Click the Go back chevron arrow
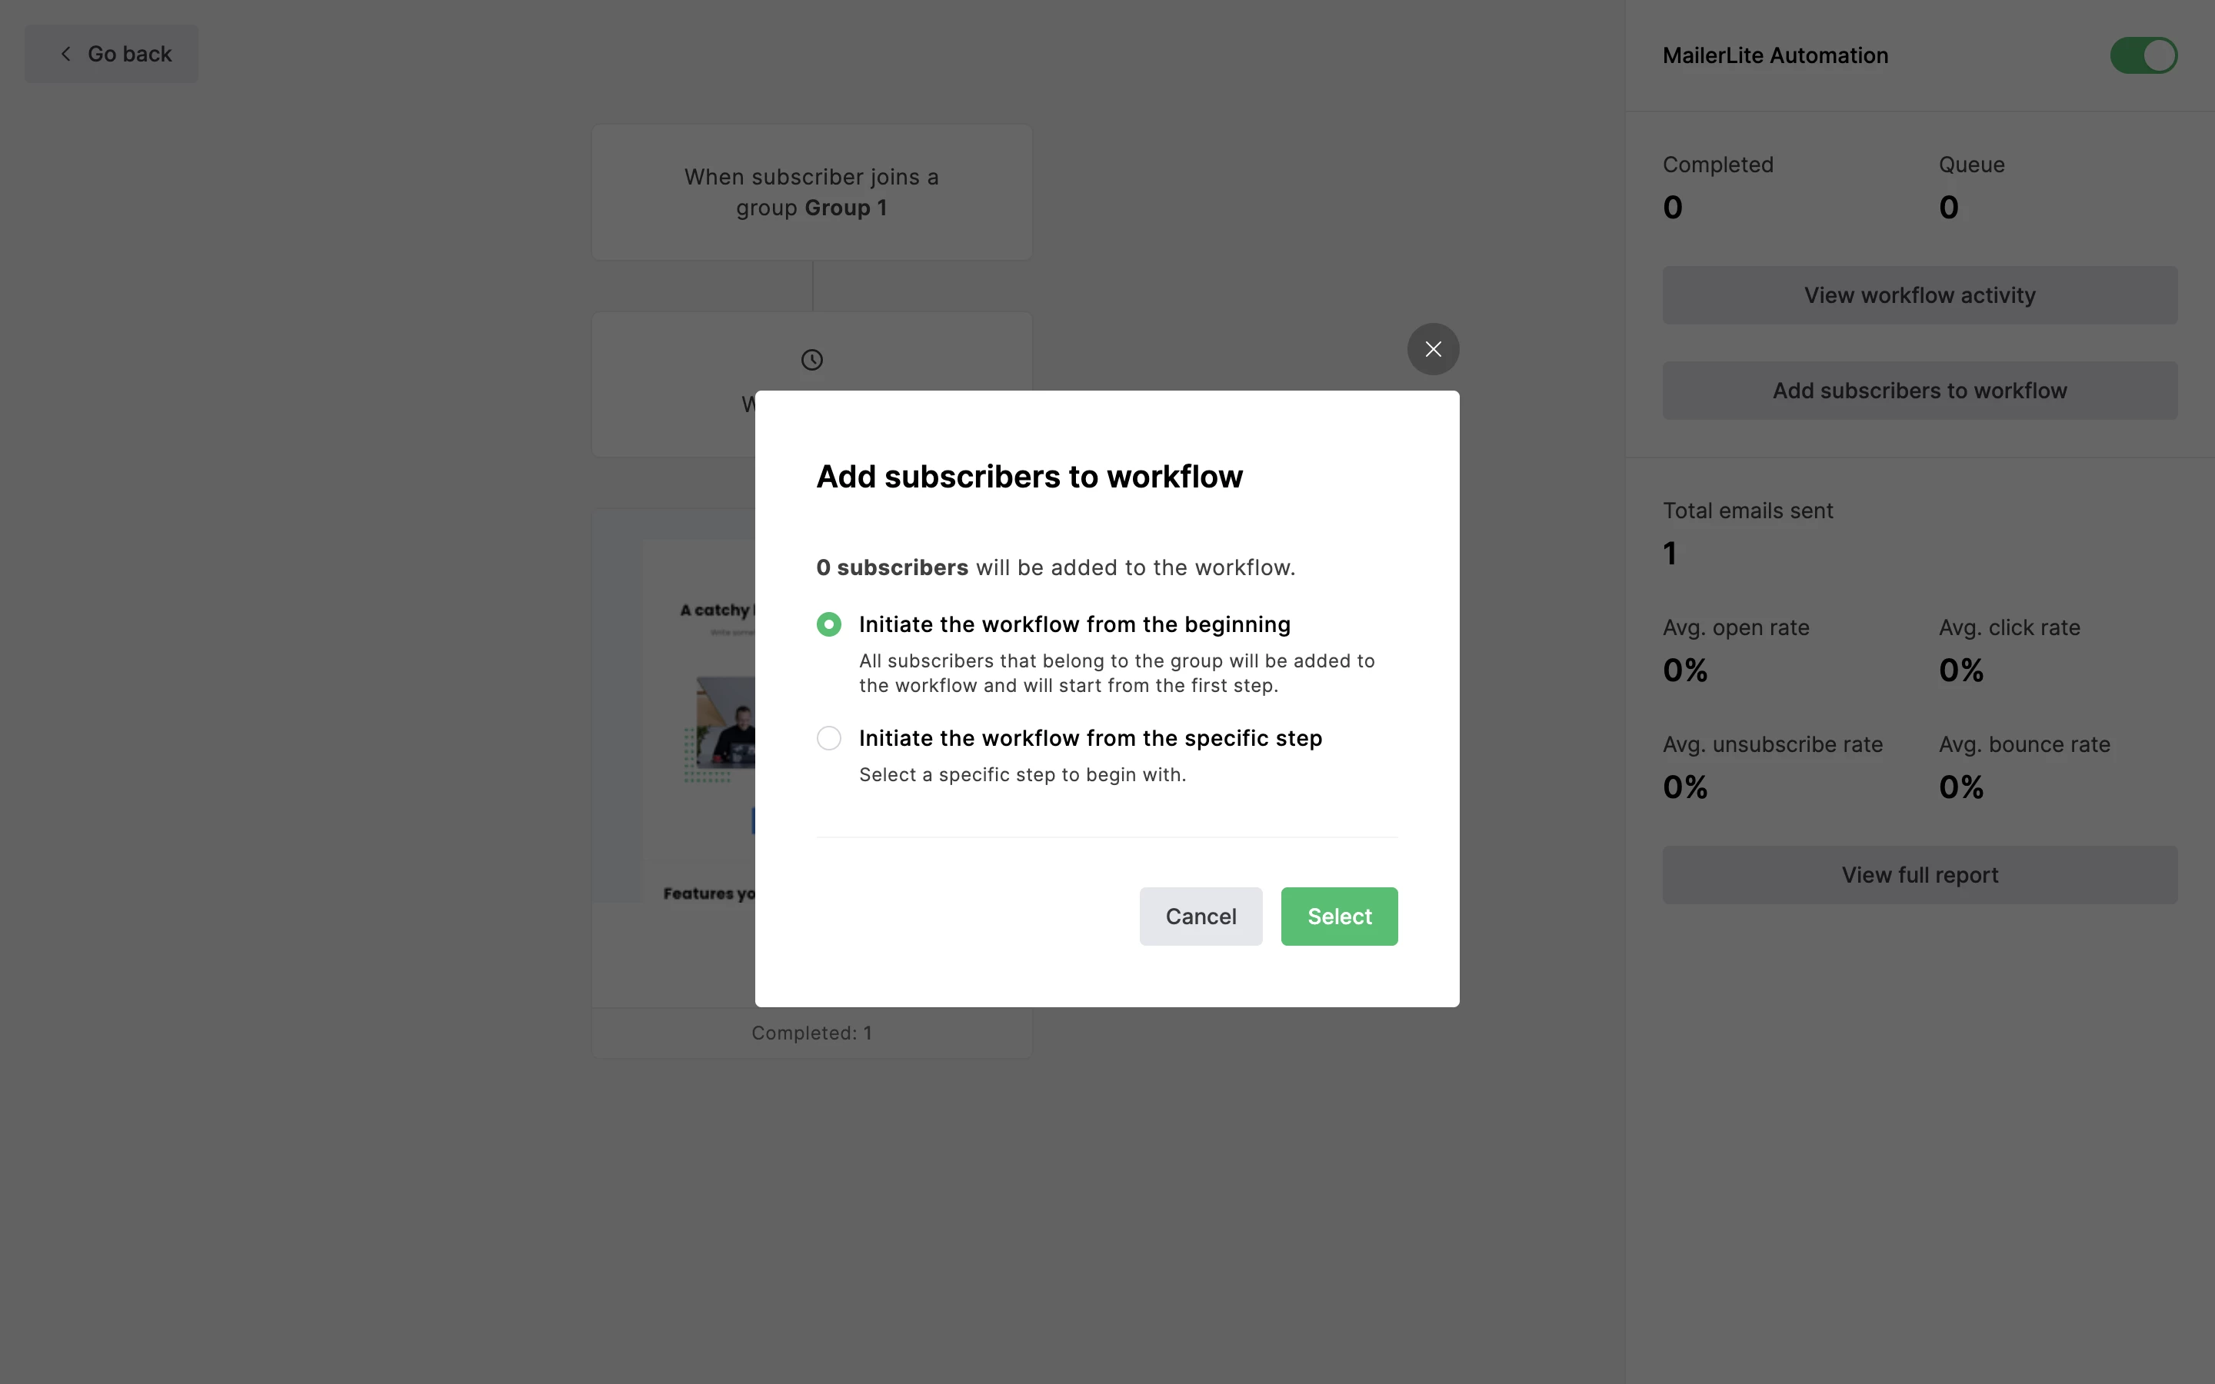The image size is (2215, 1384). [66, 54]
